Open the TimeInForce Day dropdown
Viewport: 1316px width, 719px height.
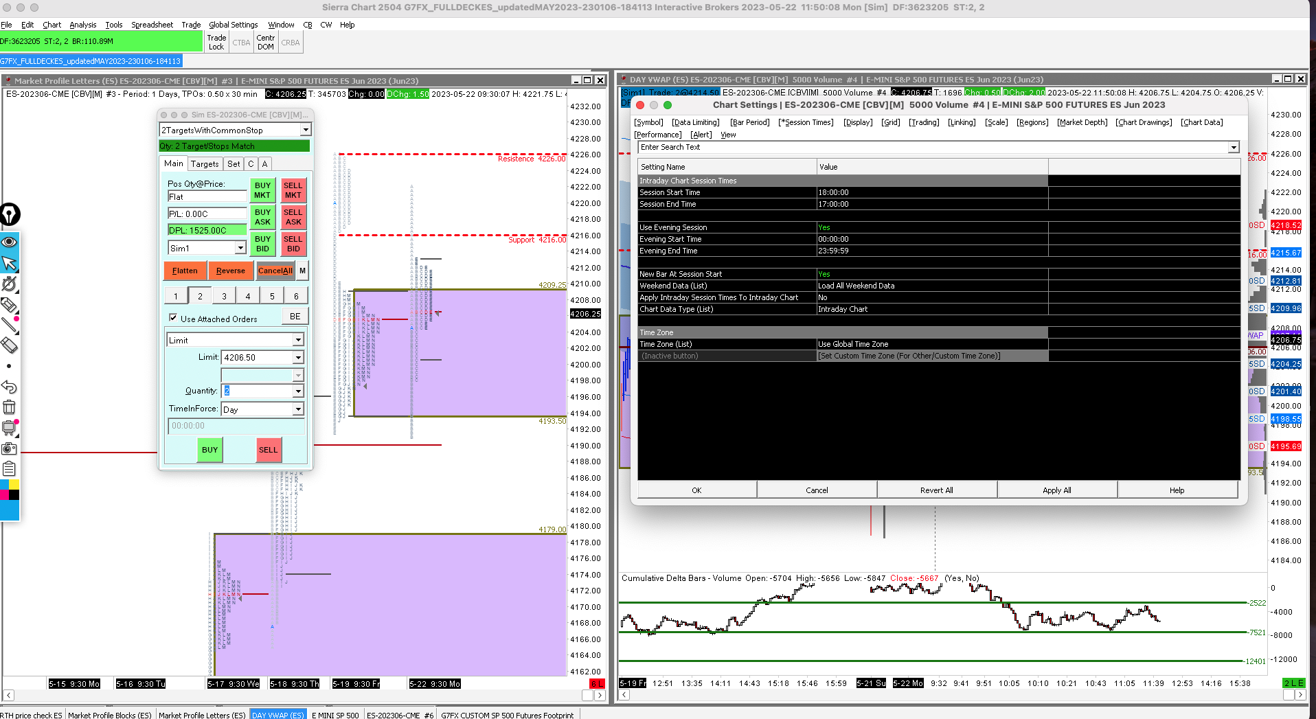pyautogui.click(x=298, y=409)
